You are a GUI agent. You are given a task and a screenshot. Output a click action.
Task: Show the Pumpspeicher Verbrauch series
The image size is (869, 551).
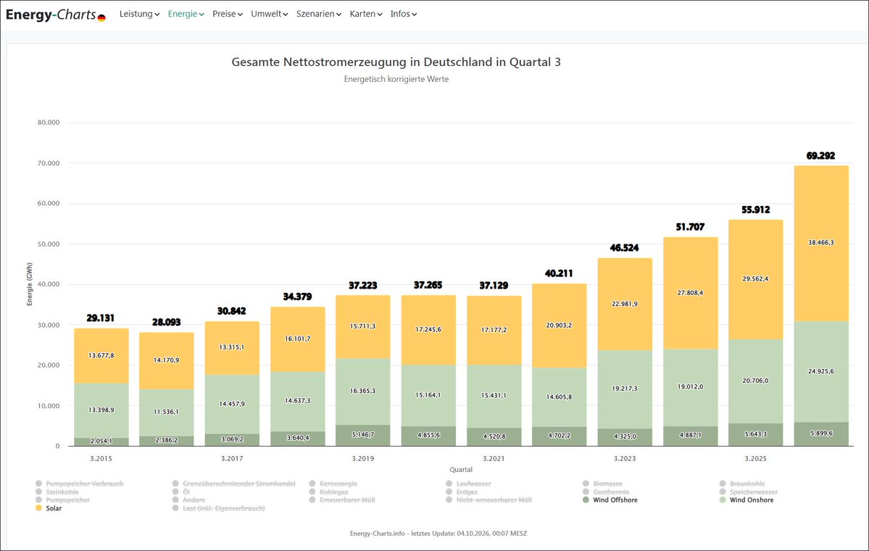(x=79, y=484)
